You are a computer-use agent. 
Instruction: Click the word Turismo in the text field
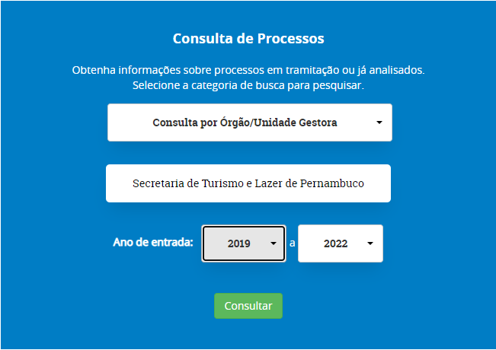(x=221, y=183)
